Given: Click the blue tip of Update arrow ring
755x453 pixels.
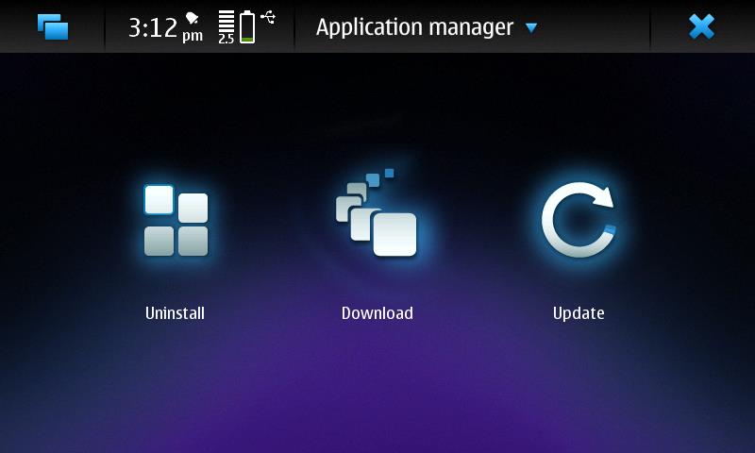Looking at the screenshot, I should (609, 229).
